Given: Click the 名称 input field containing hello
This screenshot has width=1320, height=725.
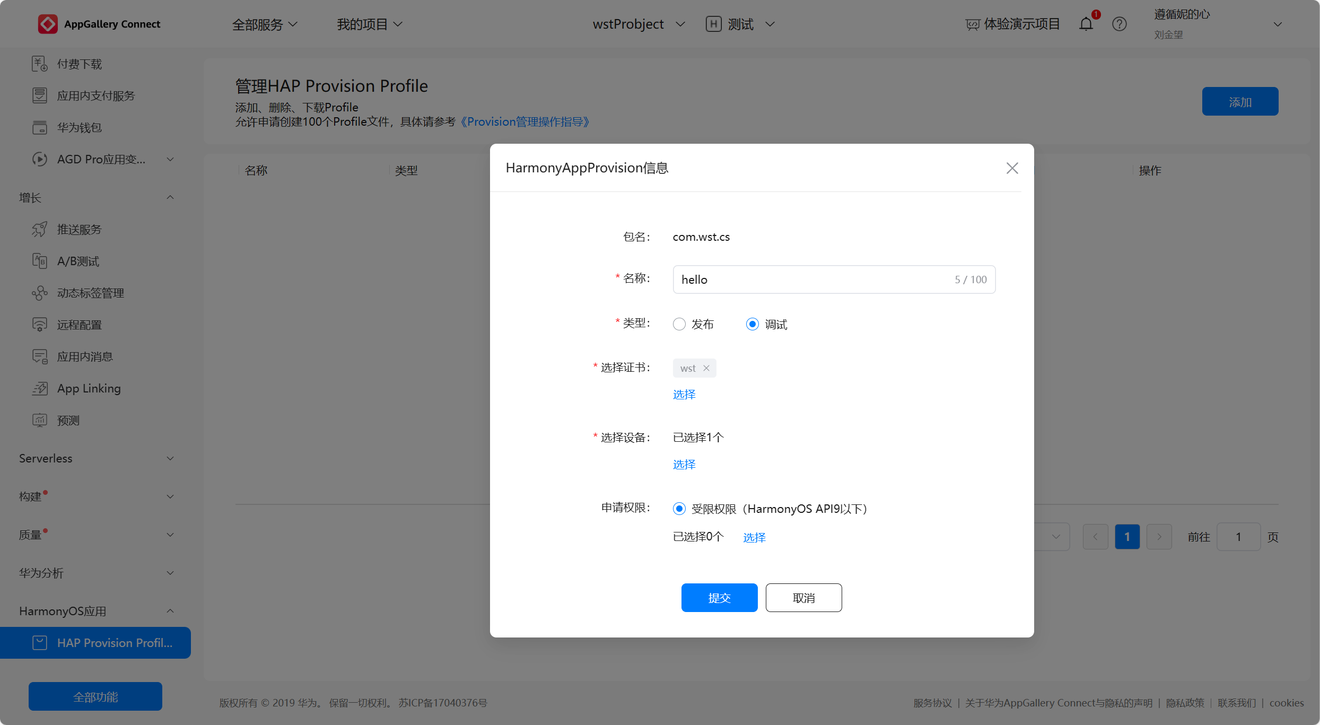Looking at the screenshot, I should pyautogui.click(x=834, y=279).
